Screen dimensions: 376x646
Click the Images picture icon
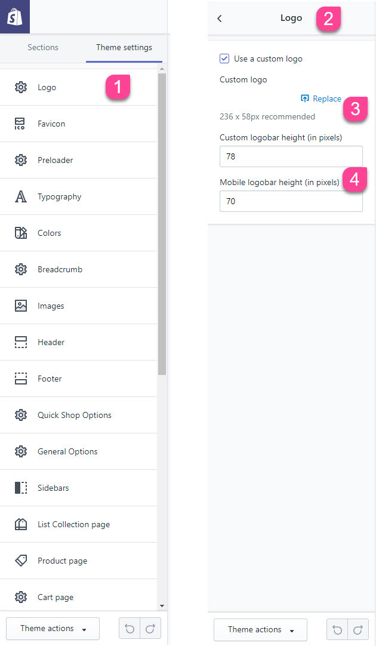(x=21, y=306)
